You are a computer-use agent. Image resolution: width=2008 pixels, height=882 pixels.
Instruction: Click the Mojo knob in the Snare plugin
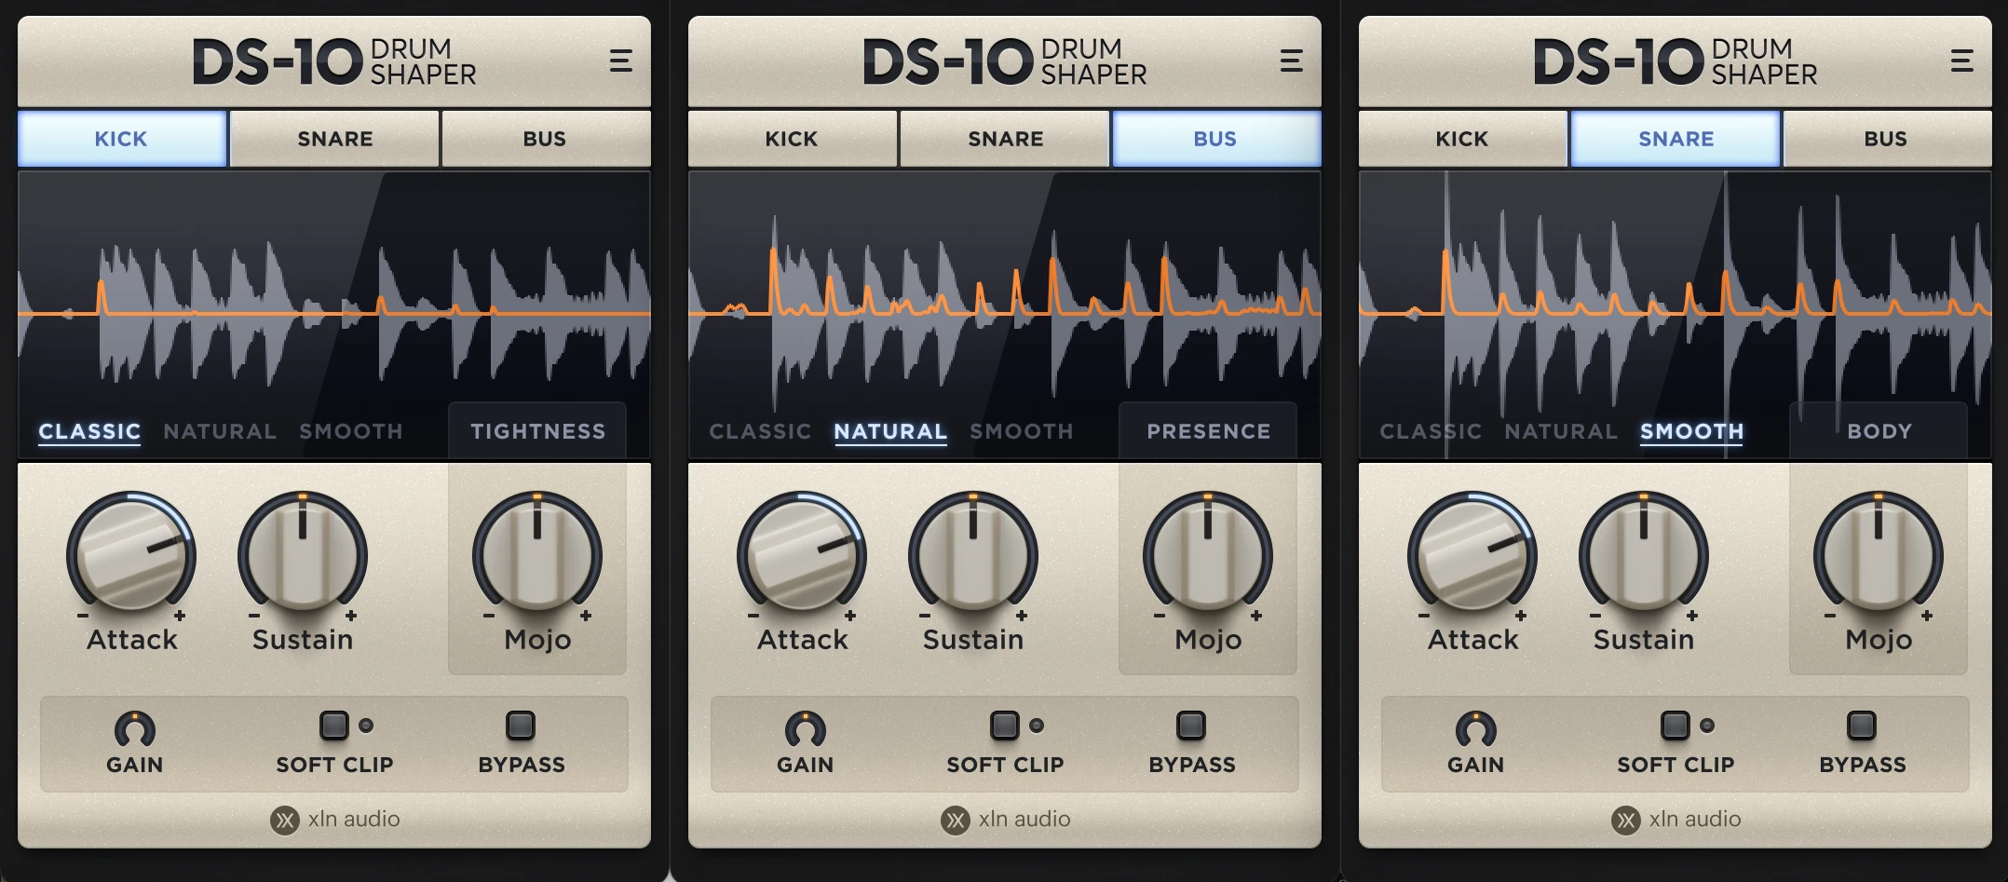1879,556
